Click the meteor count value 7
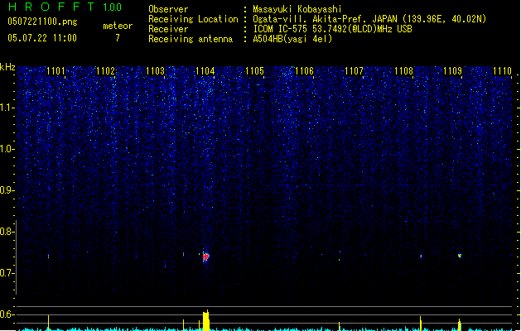Viewport: 521px width, 331px height. pyautogui.click(x=118, y=38)
